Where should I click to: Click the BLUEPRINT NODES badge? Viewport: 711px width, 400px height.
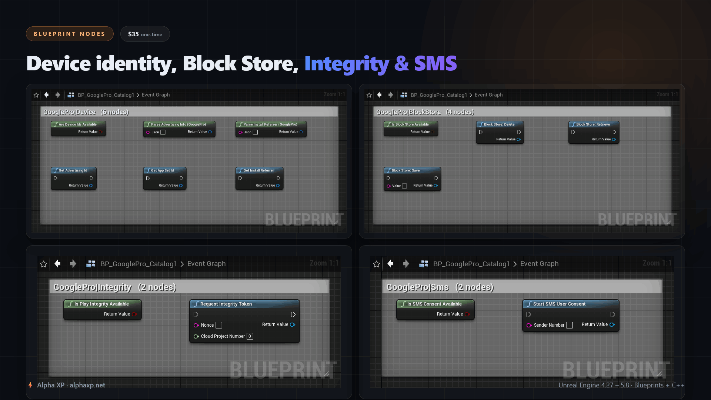[70, 34]
